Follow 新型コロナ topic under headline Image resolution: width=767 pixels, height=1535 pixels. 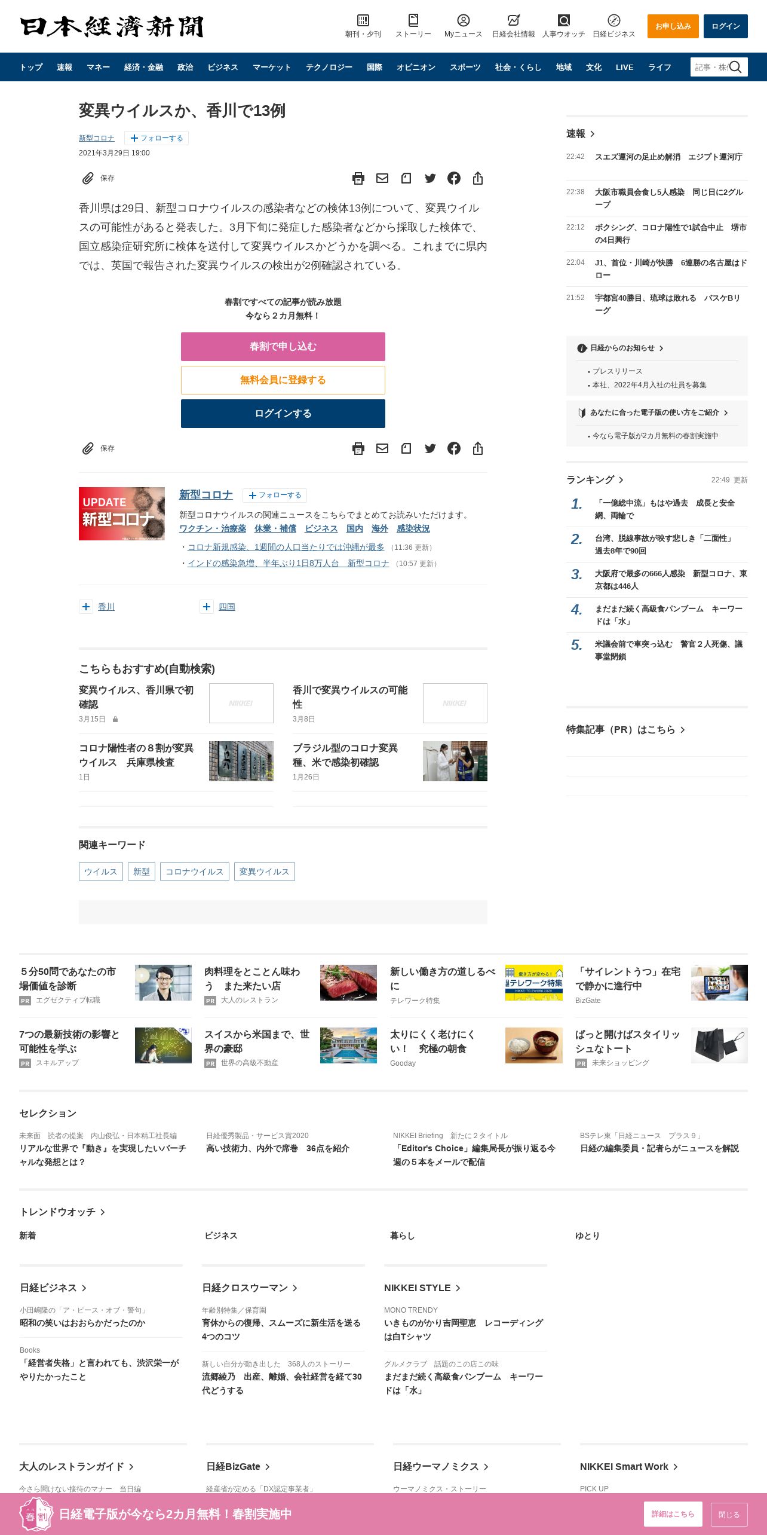[157, 138]
